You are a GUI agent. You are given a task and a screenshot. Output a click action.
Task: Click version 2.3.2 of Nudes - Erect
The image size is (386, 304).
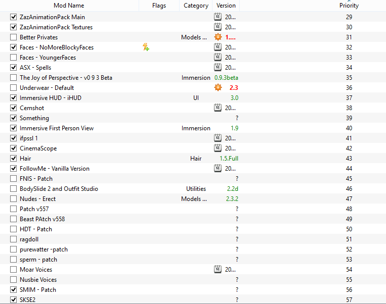tap(232, 199)
